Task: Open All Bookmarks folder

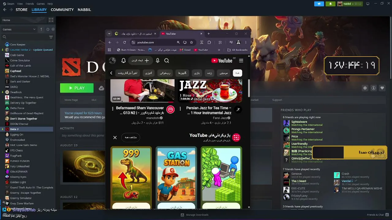Action: tap(237, 50)
